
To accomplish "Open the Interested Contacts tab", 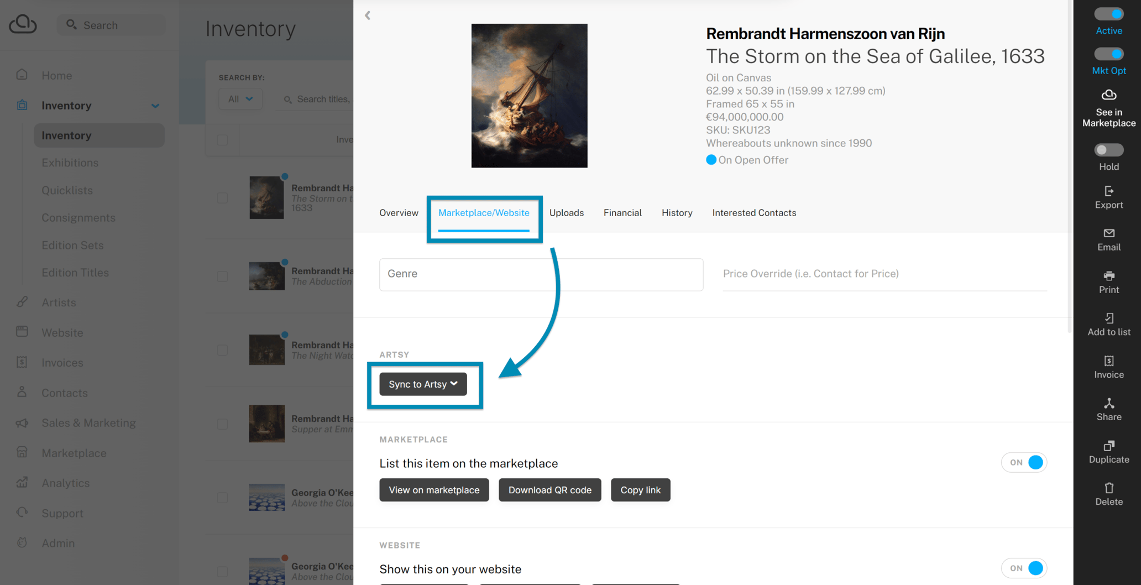I will (754, 212).
